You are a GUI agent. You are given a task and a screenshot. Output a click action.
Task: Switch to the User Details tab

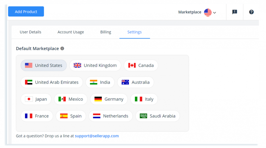31,32
